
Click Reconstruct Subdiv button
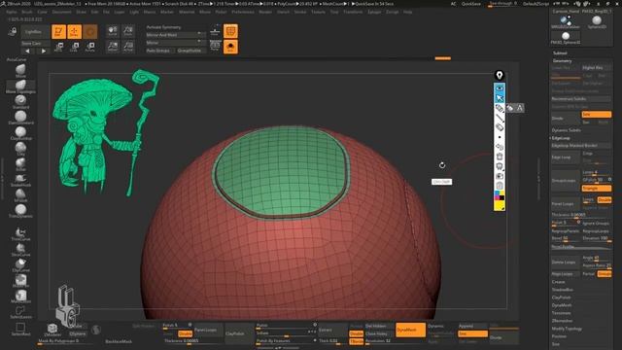pos(581,99)
